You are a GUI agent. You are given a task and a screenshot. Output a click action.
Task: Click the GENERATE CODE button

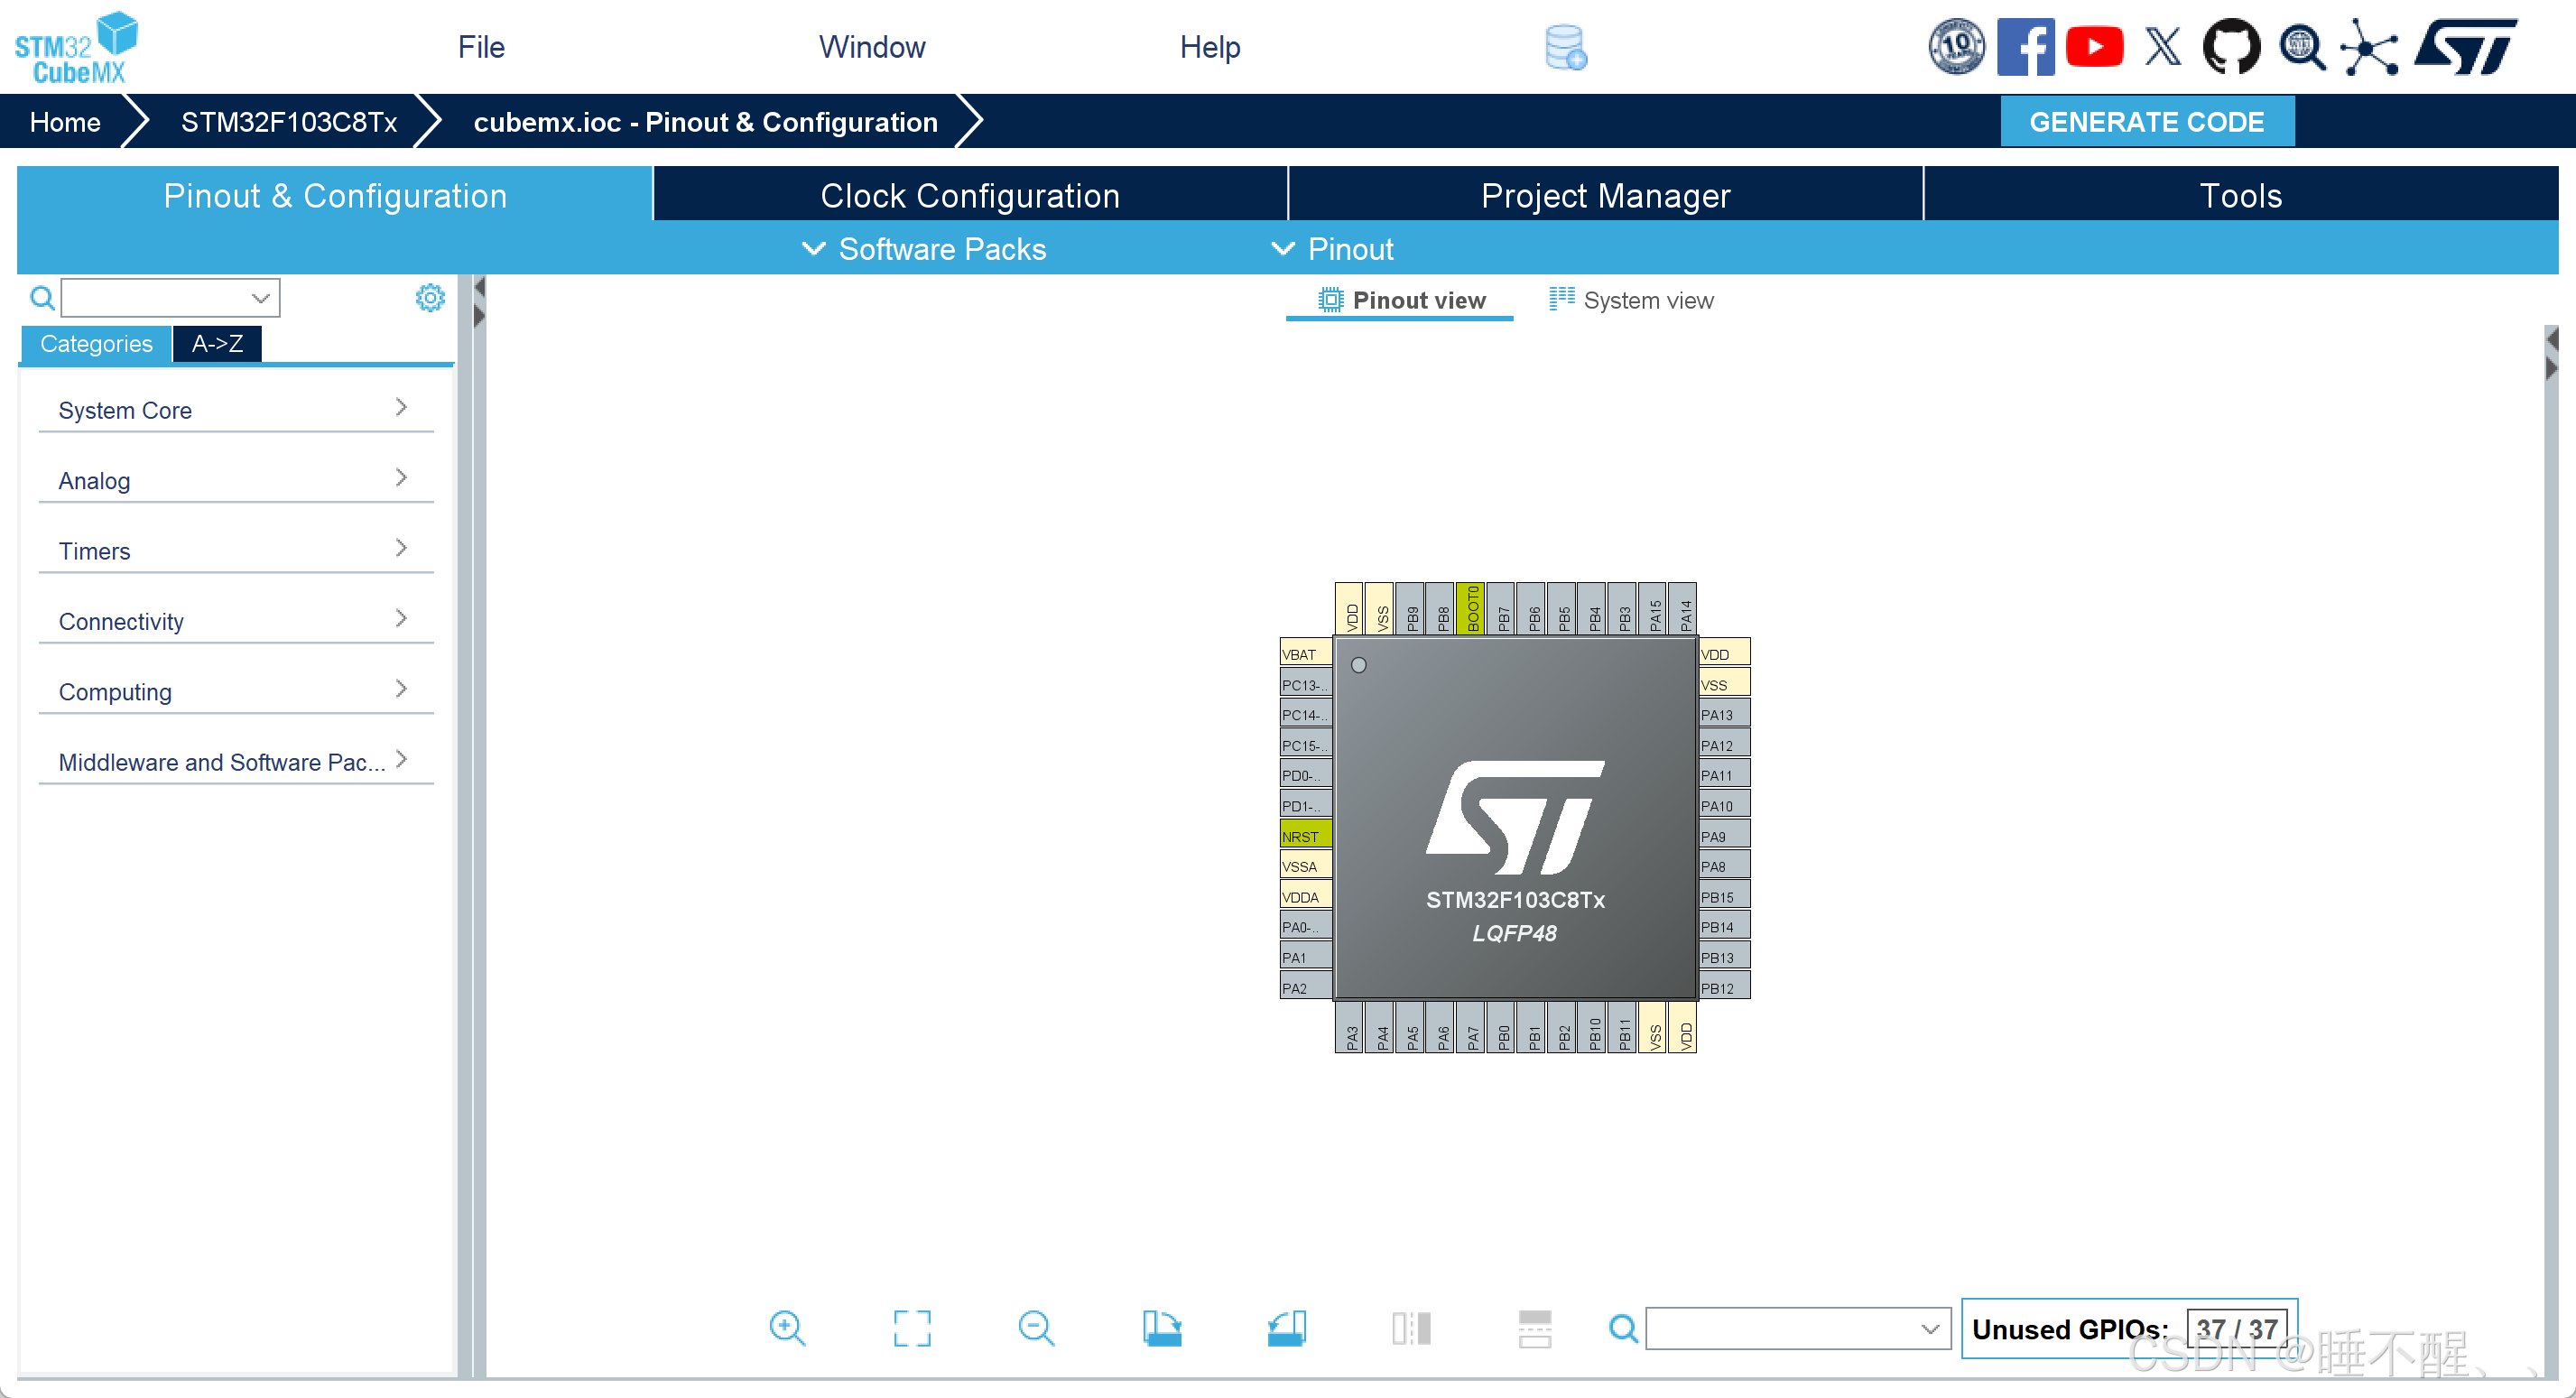(x=2146, y=122)
